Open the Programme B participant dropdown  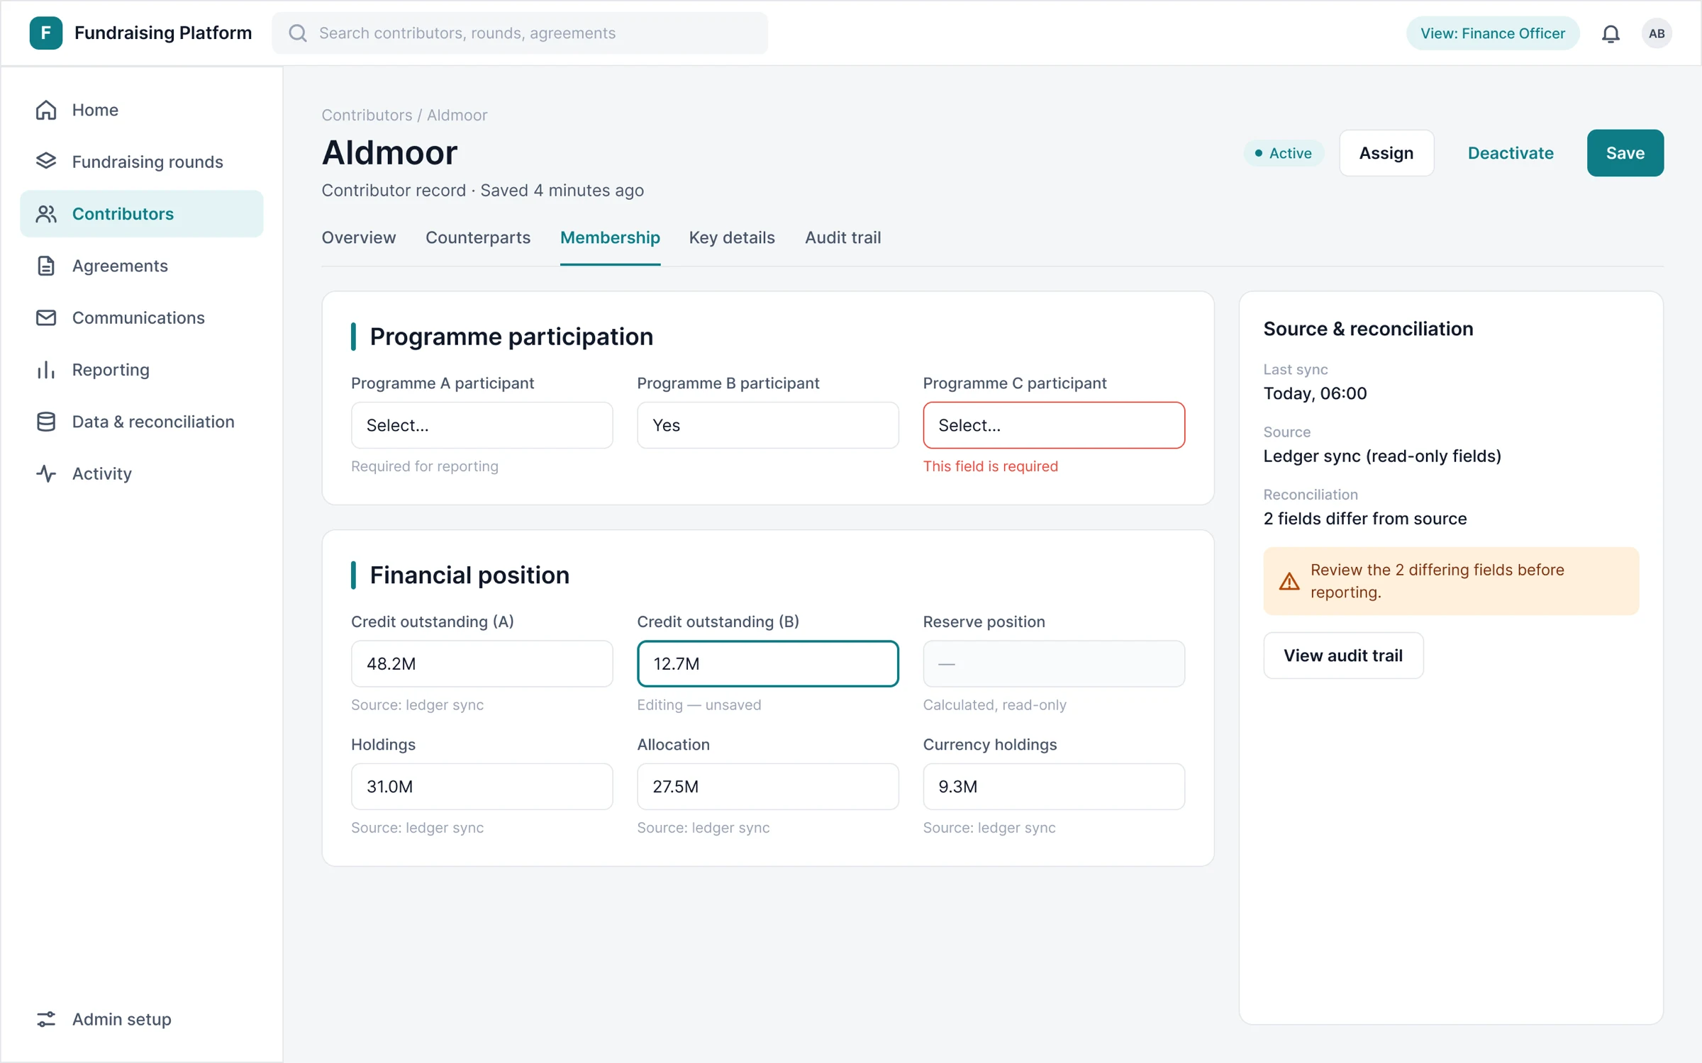(x=768, y=425)
